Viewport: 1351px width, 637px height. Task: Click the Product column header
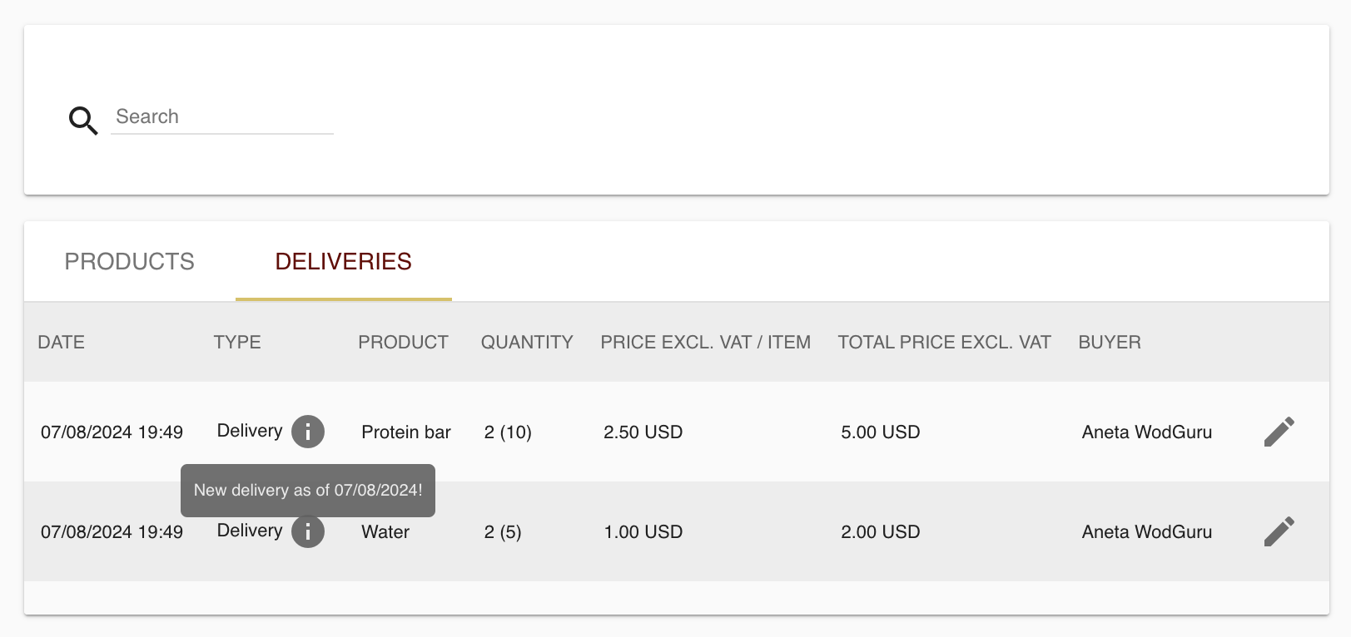(x=403, y=343)
